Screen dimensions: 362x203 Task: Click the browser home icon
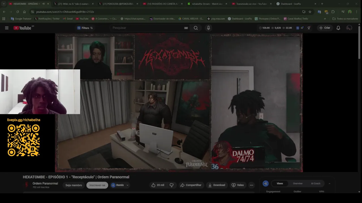[24, 12]
